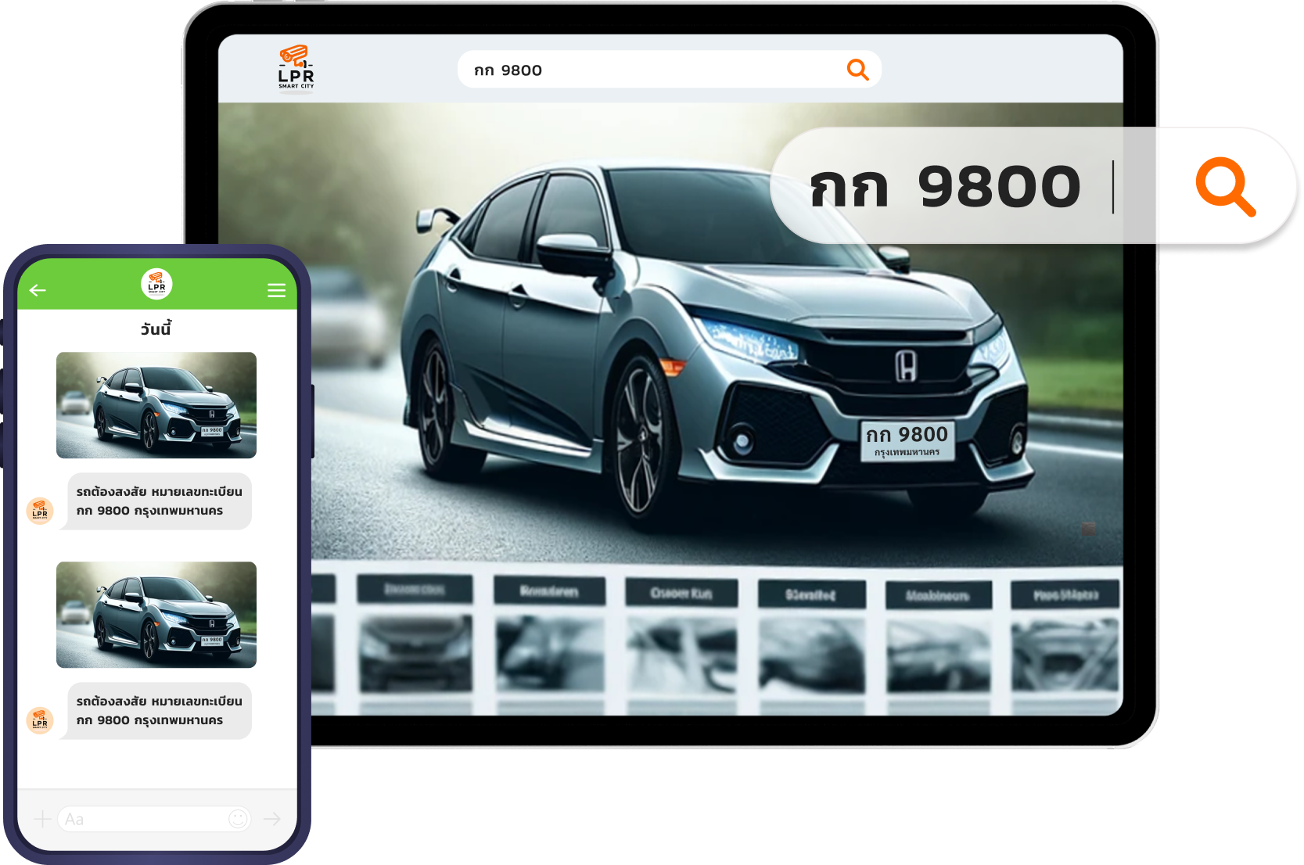This screenshot has width=1304, height=865.
Task: Open the second car photo in the chat
Action: (156, 615)
